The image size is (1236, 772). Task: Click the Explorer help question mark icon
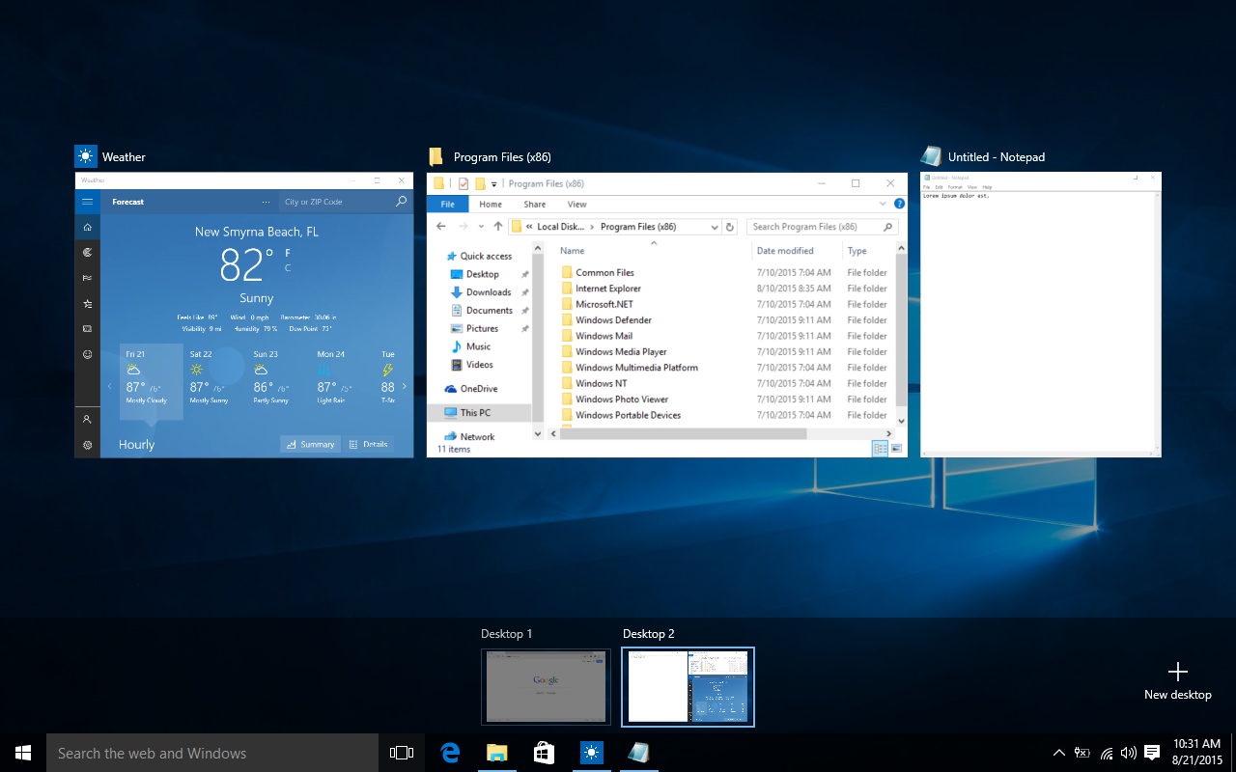click(899, 204)
